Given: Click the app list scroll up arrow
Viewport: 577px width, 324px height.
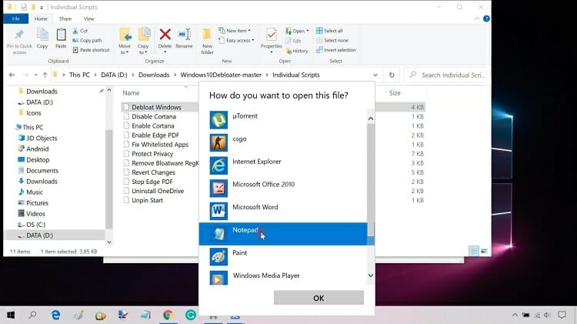Looking at the screenshot, I should (371, 119).
